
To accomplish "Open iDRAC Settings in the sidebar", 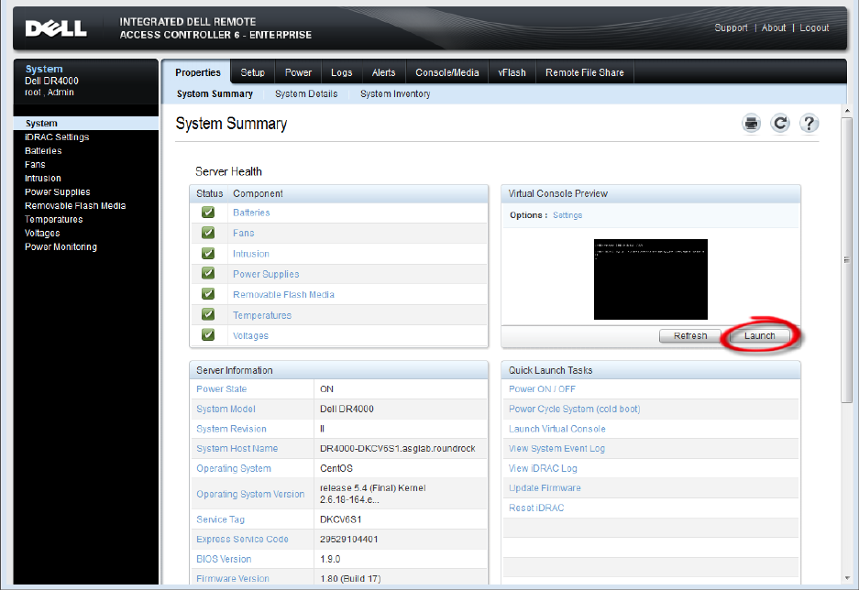I will (x=57, y=137).
